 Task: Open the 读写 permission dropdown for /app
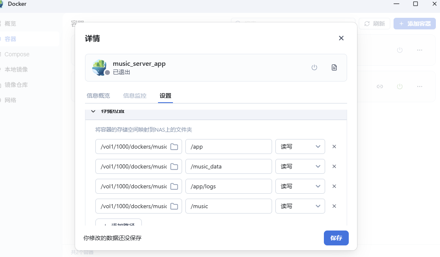point(300,147)
